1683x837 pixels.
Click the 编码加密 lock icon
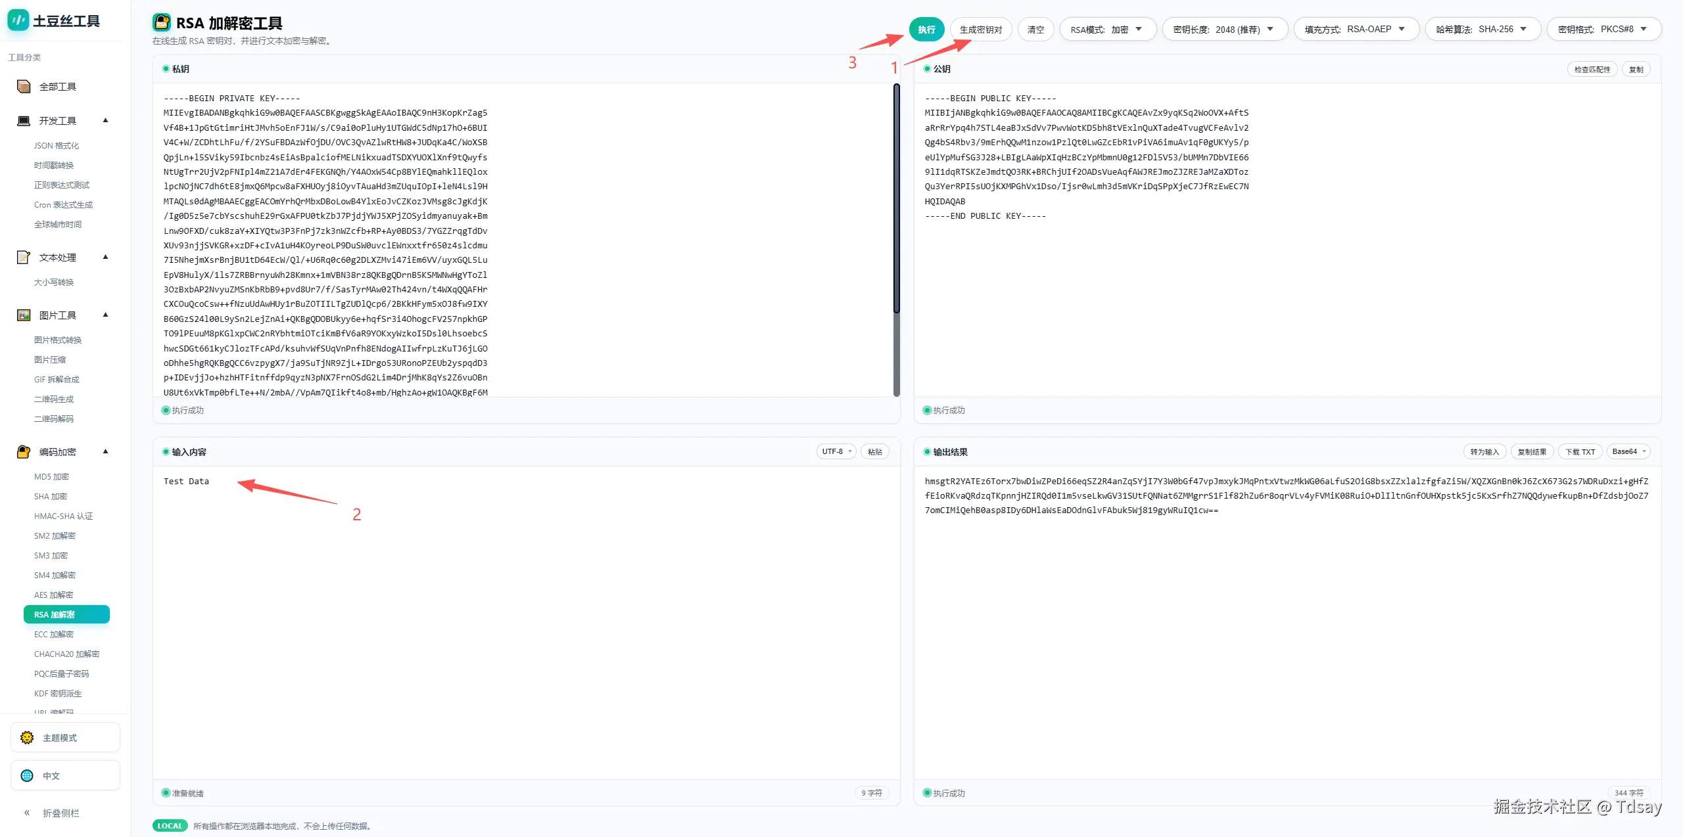24,451
